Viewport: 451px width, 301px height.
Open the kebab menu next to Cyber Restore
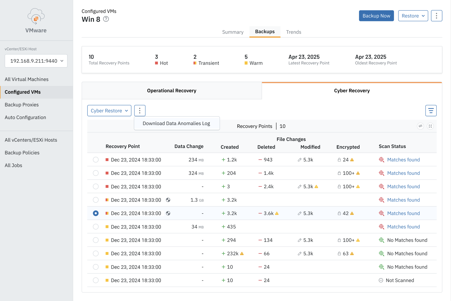click(x=140, y=111)
